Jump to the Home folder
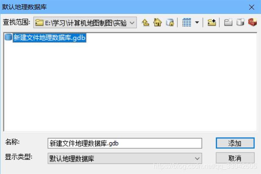Screen dimensions: 261x174 [x=157, y=22]
